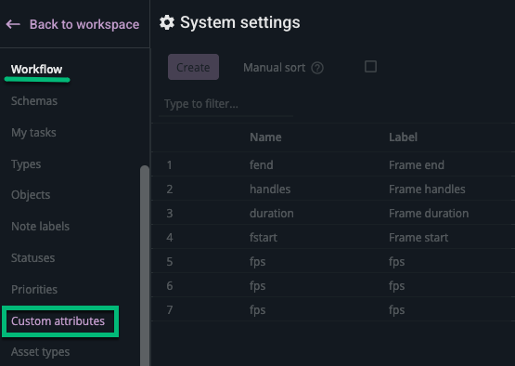The width and height of the screenshot is (515, 366).
Task: Select the fstart attribute name
Action: (264, 238)
